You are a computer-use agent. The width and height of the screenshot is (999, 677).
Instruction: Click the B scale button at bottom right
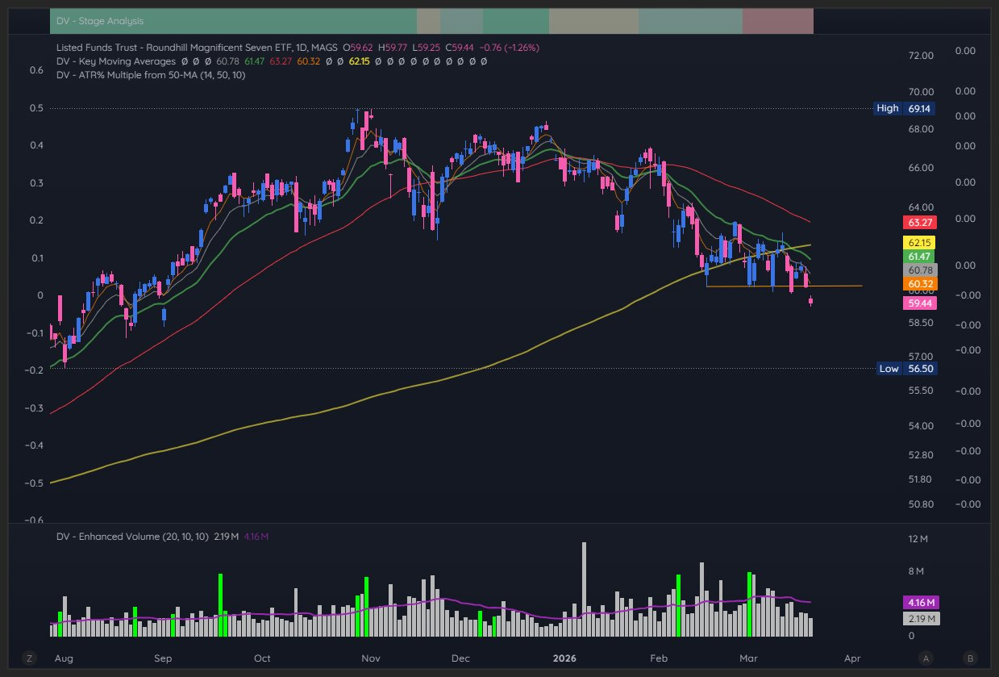click(970, 658)
